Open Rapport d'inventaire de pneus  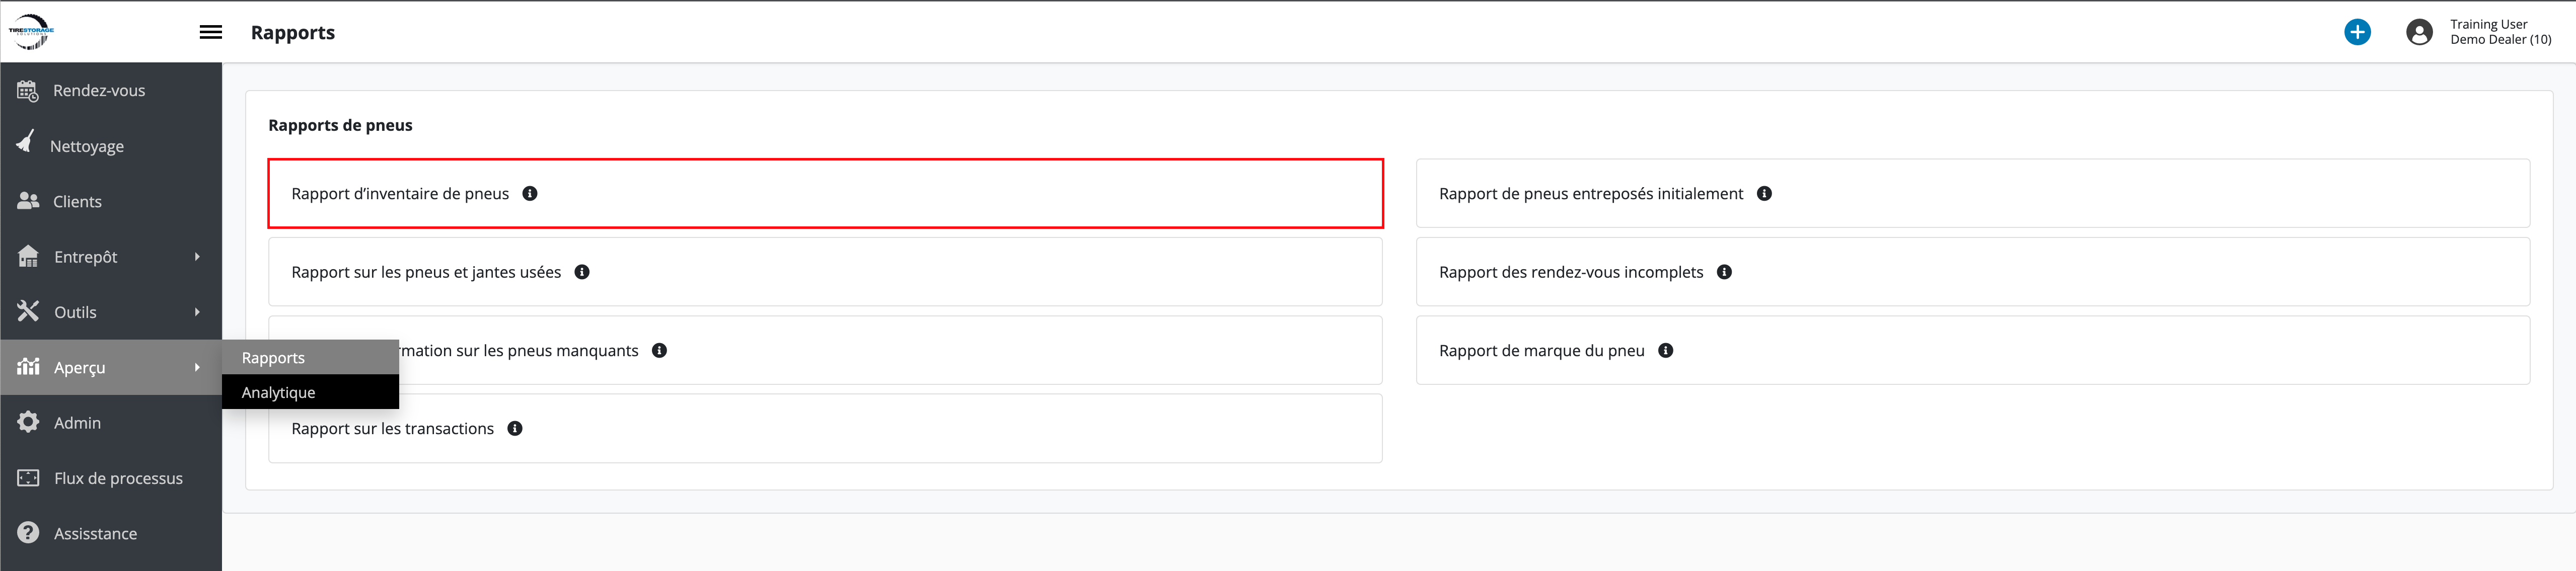pos(400,194)
